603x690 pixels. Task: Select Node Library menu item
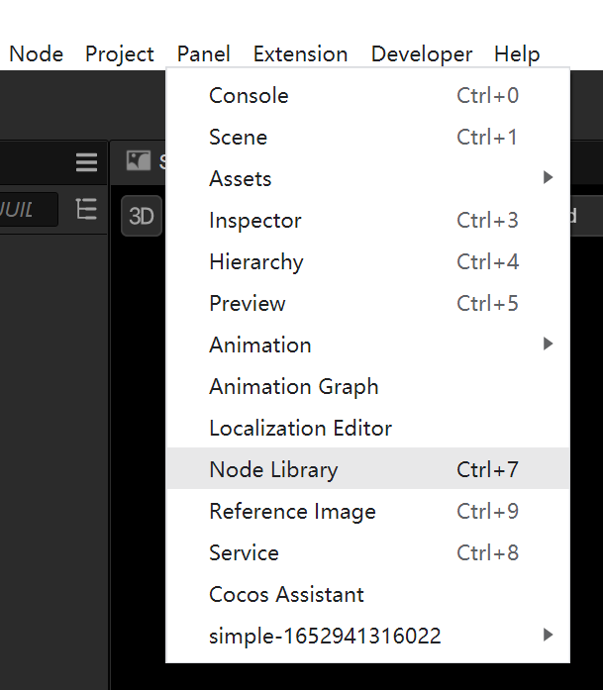pos(273,469)
